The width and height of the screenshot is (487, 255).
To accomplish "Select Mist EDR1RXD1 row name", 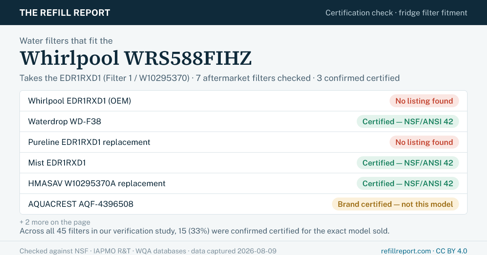I will click(57, 163).
